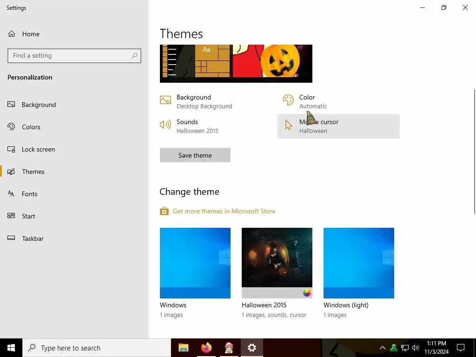Open theme Sounds Helloween 2015 option
This screenshot has width=476, height=357.
[216, 126]
